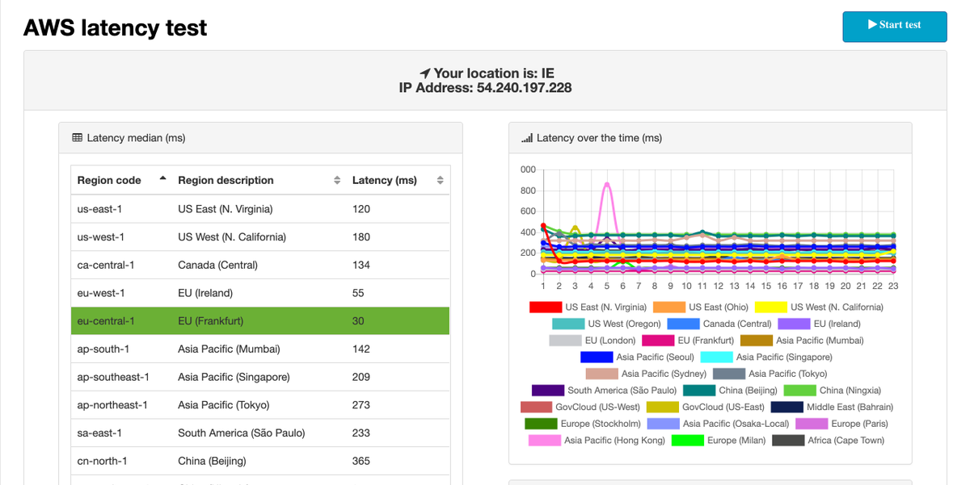
Task: Toggle Asia Pacific (Osaka-Local) legend entry
Action: tap(719, 423)
